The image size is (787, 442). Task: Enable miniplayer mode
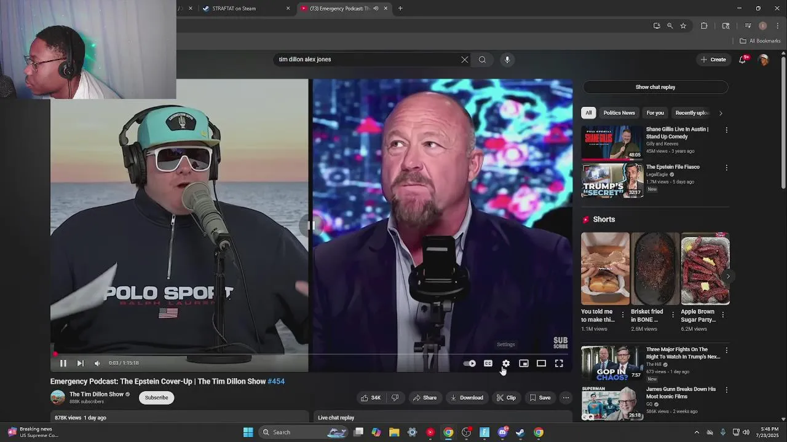(x=523, y=363)
